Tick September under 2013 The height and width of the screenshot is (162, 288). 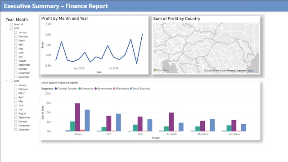(16, 65)
